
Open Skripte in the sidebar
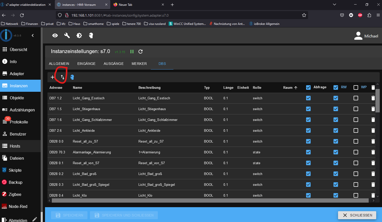point(20,170)
